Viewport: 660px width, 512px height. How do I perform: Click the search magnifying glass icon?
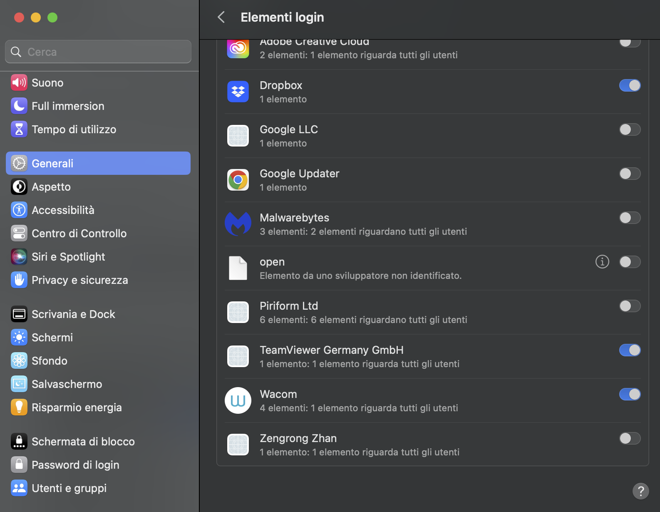(x=16, y=52)
